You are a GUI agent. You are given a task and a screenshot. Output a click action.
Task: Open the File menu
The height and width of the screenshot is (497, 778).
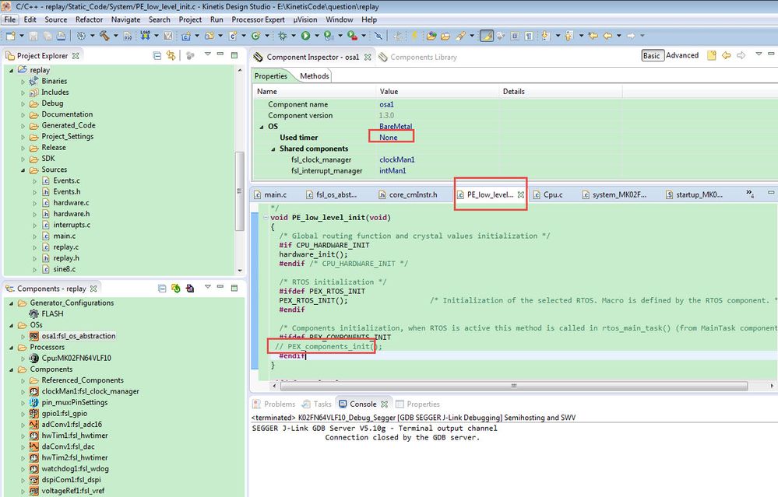click(x=10, y=19)
